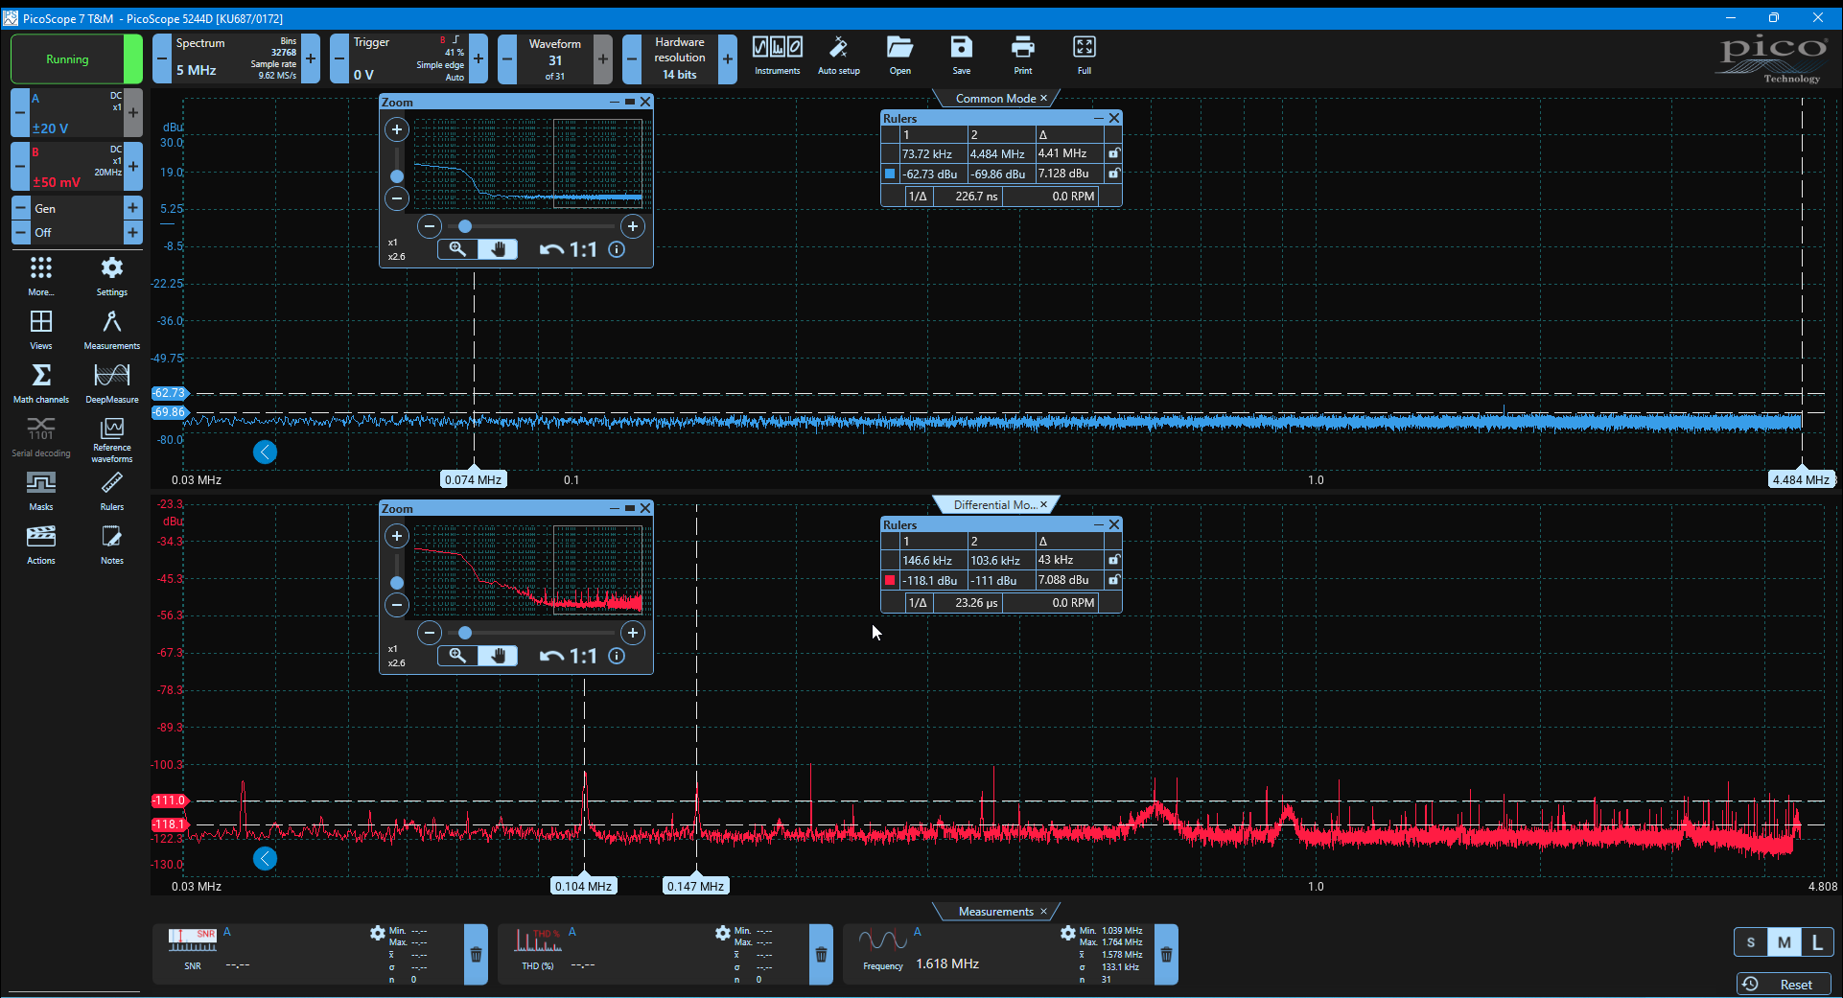
Task: Open the Notes tool
Action: pos(112,545)
